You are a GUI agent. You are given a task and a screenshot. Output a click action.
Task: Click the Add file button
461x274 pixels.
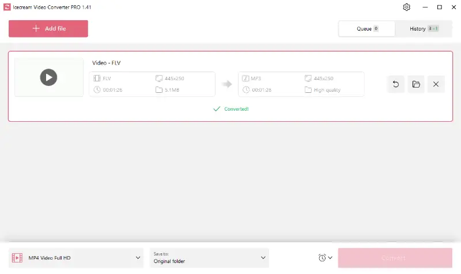click(48, 28)
